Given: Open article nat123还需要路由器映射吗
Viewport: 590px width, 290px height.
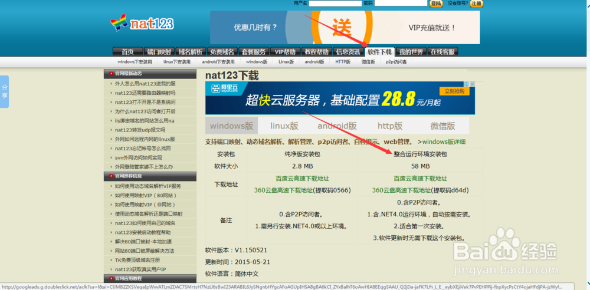Looking at the screenshot, I should pos(145,93).
